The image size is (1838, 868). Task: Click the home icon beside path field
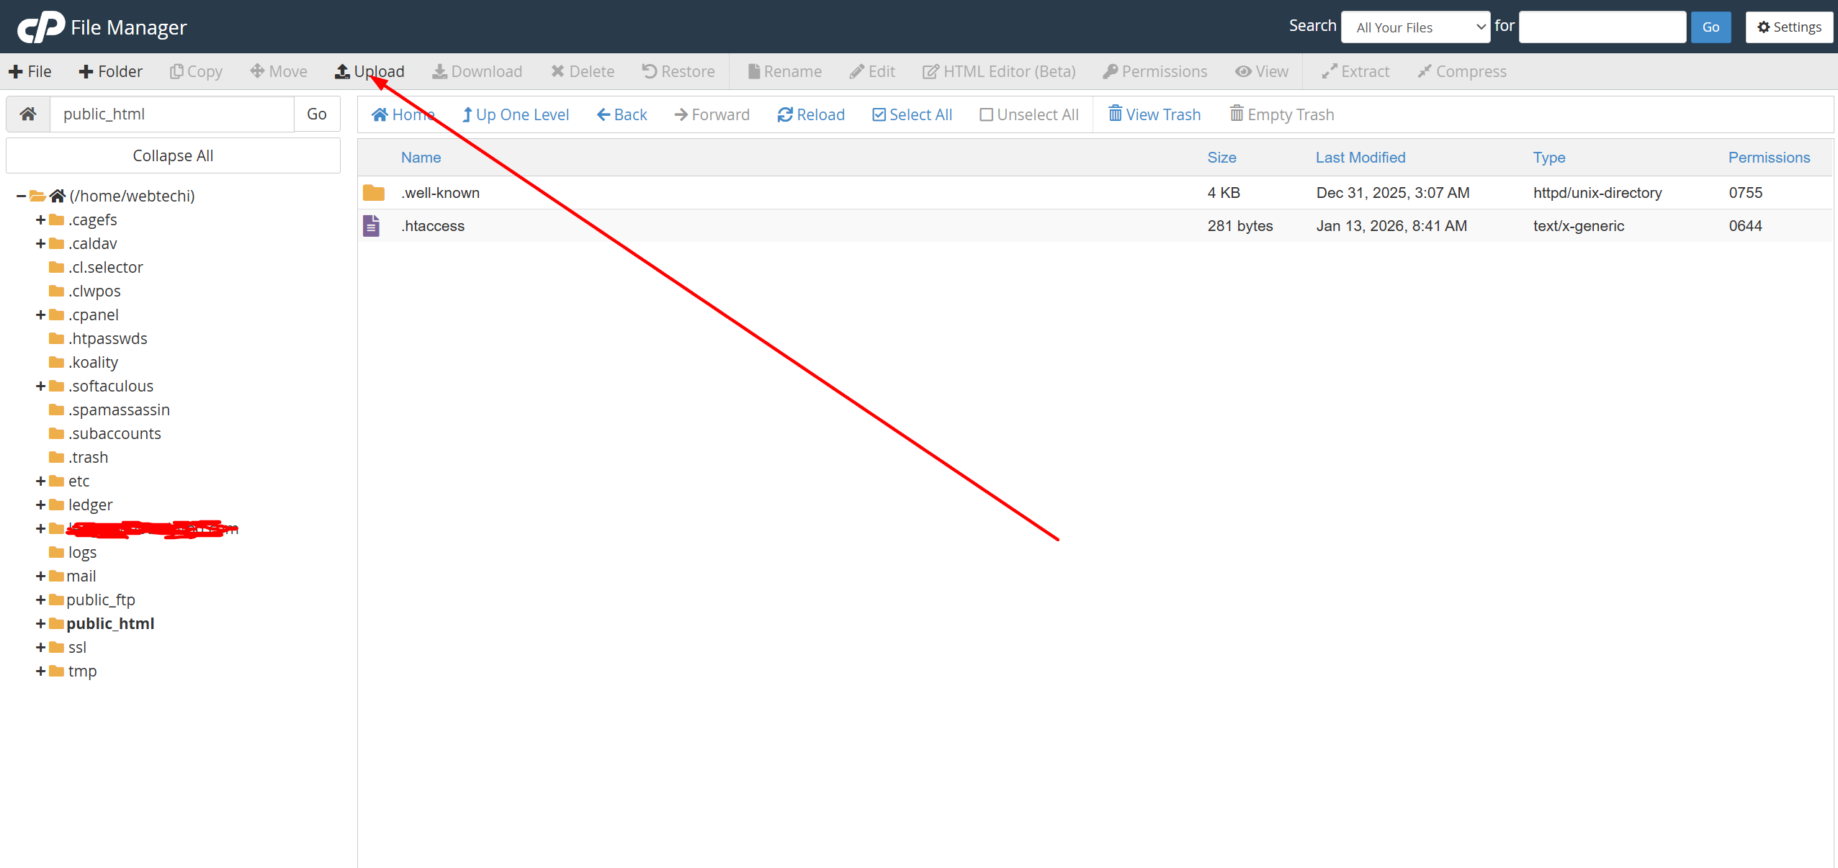click(28, 114)
